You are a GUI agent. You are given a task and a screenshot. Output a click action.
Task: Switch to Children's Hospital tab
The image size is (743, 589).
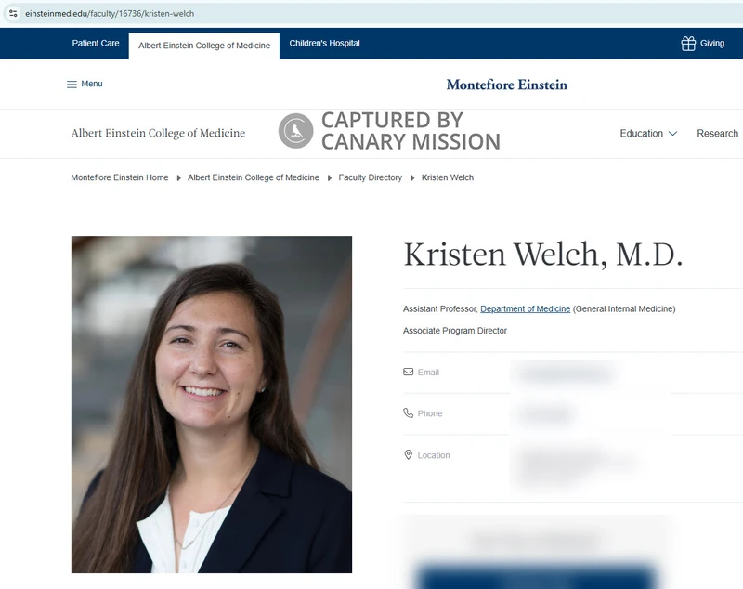[324, 43]
